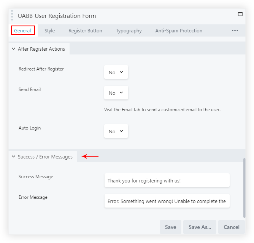Click the vertical scrollbar of the panel
This screenshot has width=254, height=243.
coord(244,187)
